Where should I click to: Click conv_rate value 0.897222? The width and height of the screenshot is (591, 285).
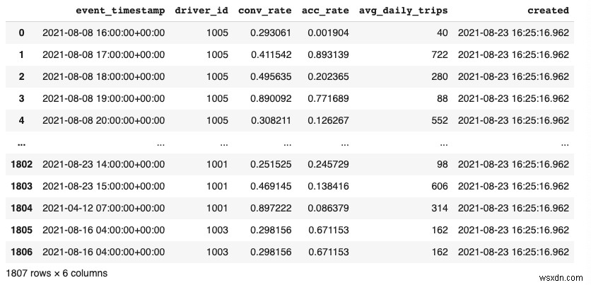tap(271, 208)
